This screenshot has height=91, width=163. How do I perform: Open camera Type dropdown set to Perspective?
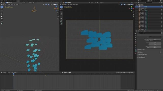(x=155, y=37)
